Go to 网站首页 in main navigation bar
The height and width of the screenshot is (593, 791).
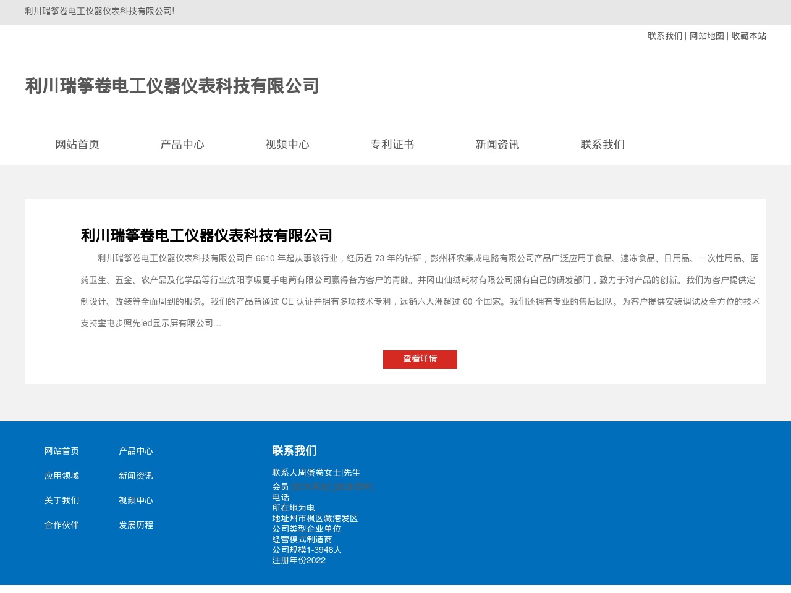77,145
